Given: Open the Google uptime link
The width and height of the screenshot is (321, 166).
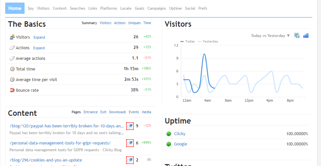Looking at the screenshot, I should 180,144.
